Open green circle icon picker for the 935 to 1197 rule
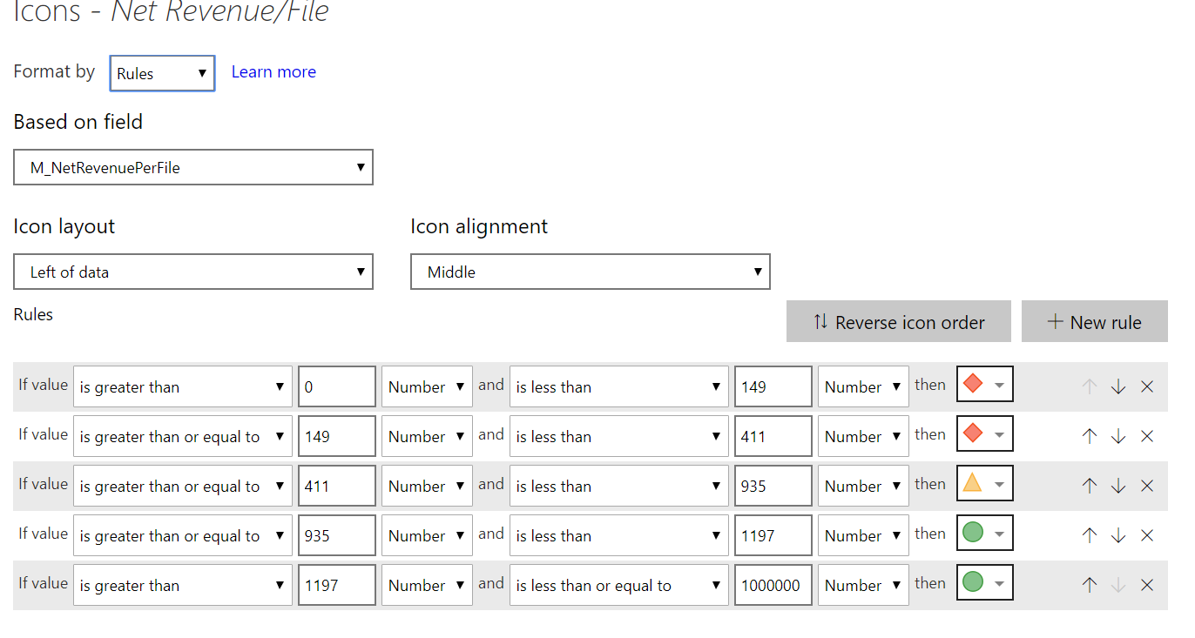Screen dimensions: 1195x638 [x=985, y=533]
